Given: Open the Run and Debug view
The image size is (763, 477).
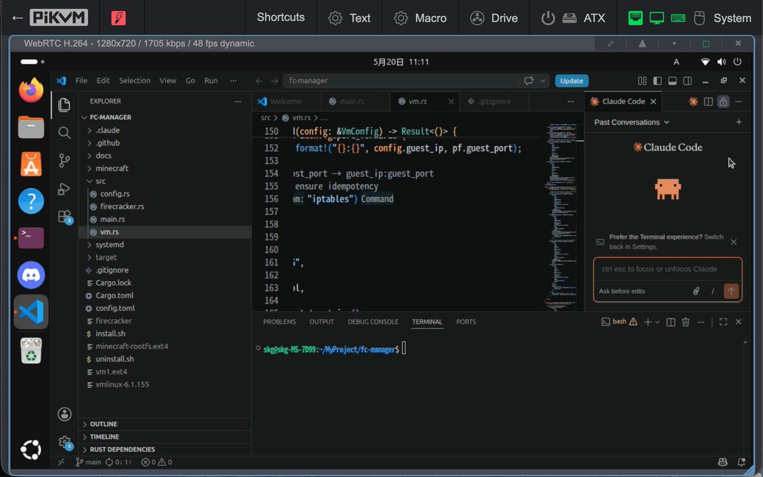Looking at the screenshot, I should tap(64, 189).
